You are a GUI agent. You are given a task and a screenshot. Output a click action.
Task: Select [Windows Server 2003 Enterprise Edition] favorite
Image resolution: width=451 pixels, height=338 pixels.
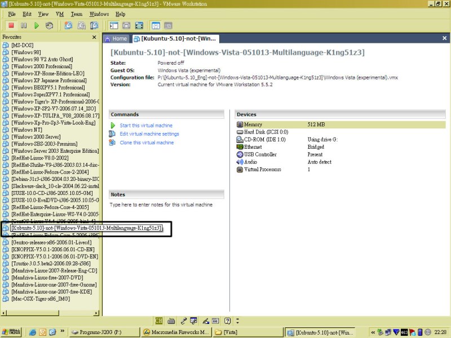tap(55, 151)
